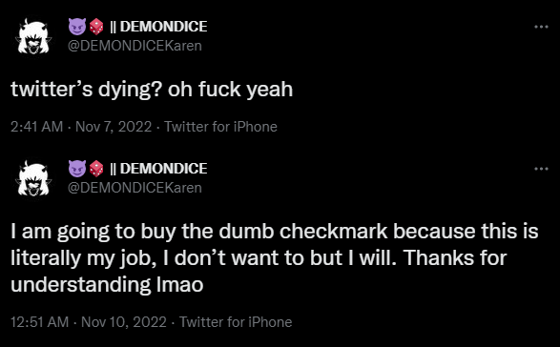The height and width of the screenshot is (347, 560).
Task: Click the avatar on the second tweet
Action: coord(33,178)
